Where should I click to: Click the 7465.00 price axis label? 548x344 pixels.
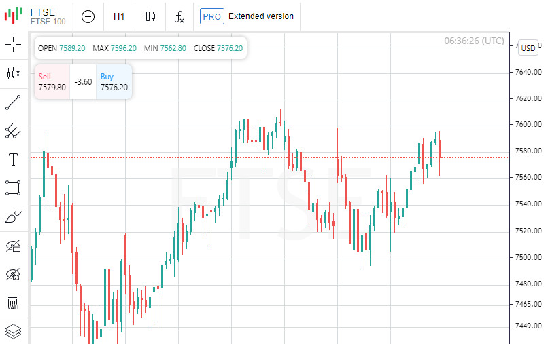click(x=528, y=304)
